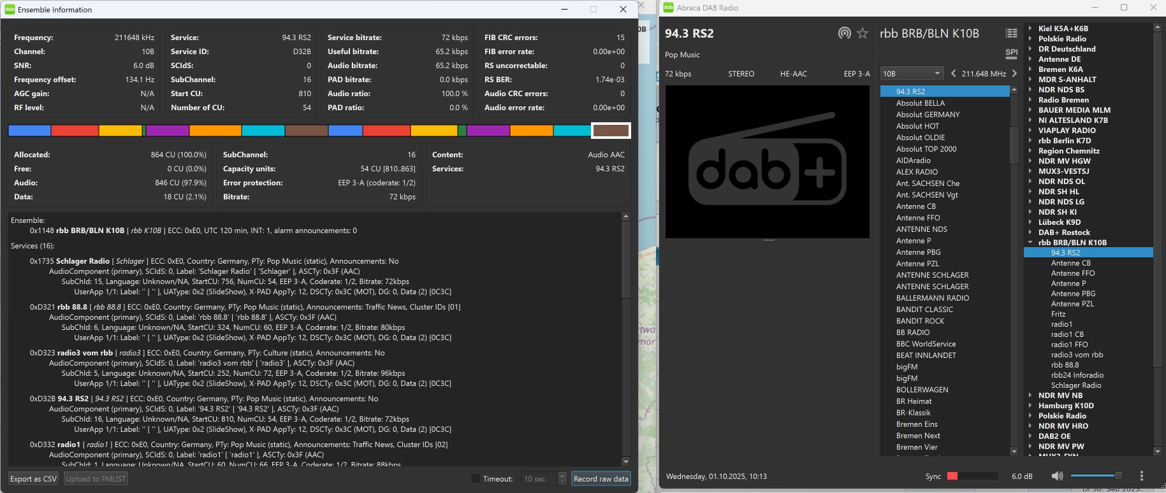Select Absolut BELLA in the service list
1166x493 pixels.
coord(920,103)
